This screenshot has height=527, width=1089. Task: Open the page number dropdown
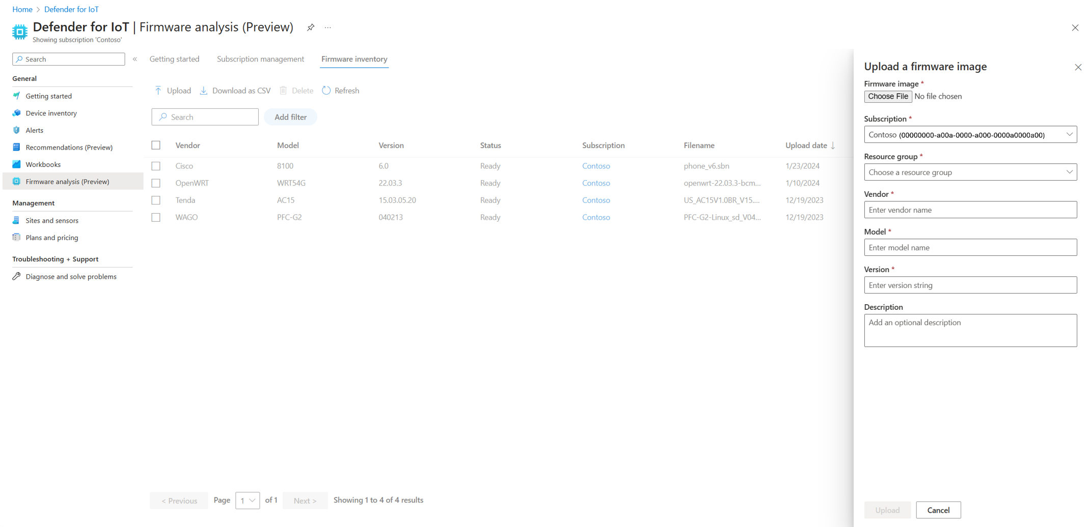click(x=248, y=501)
